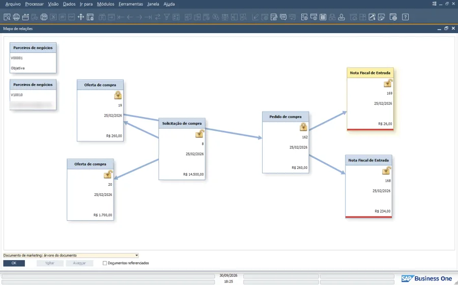Open the Processar menu
The image size is (458, 285).
click(x=34, y=4)
